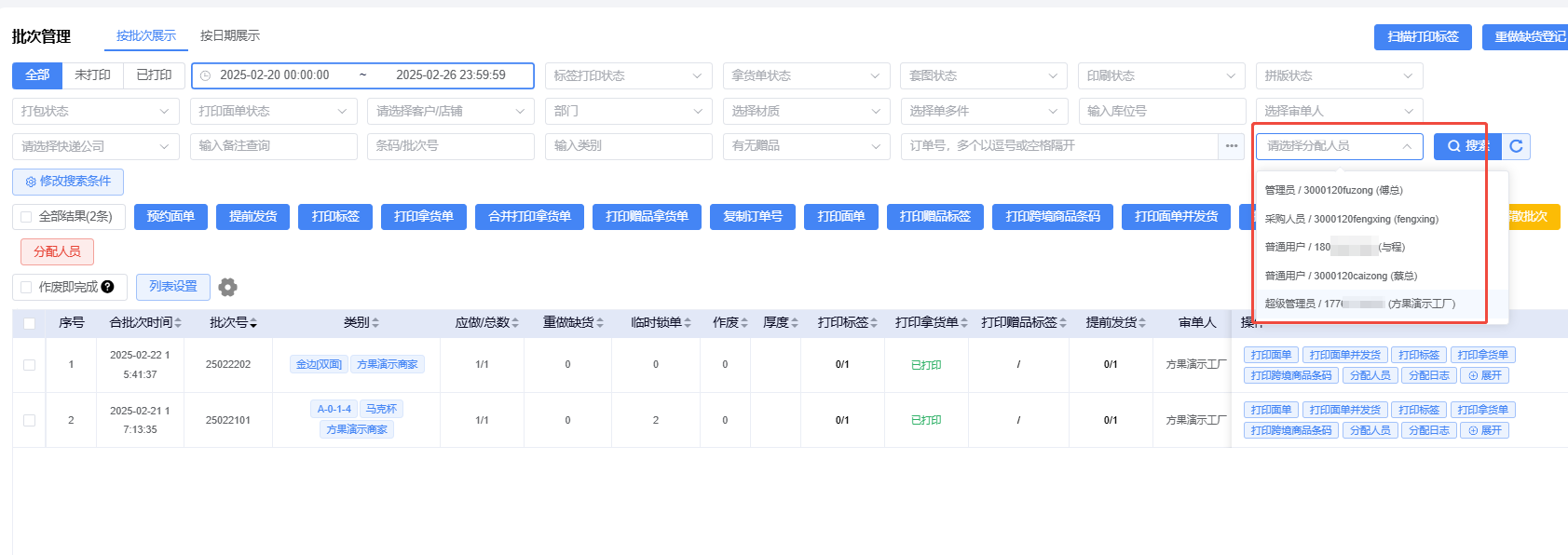
Task: Switch to 按批次展示 tab
Action: click(146, 35)
